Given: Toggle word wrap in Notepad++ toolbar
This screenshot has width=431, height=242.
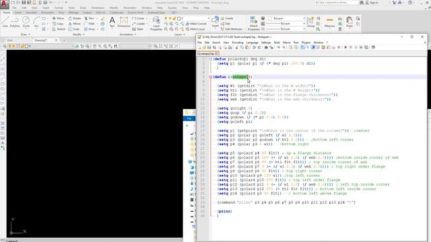Looking at the screenshot, I should coord(302,48).
